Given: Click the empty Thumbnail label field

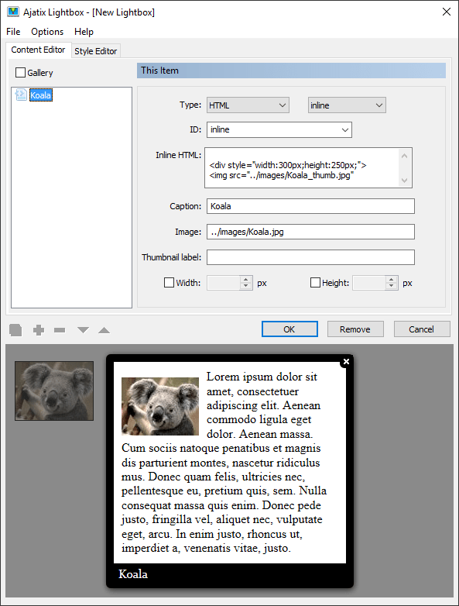Looking at the screenshot, I should [x=310, y=257].
